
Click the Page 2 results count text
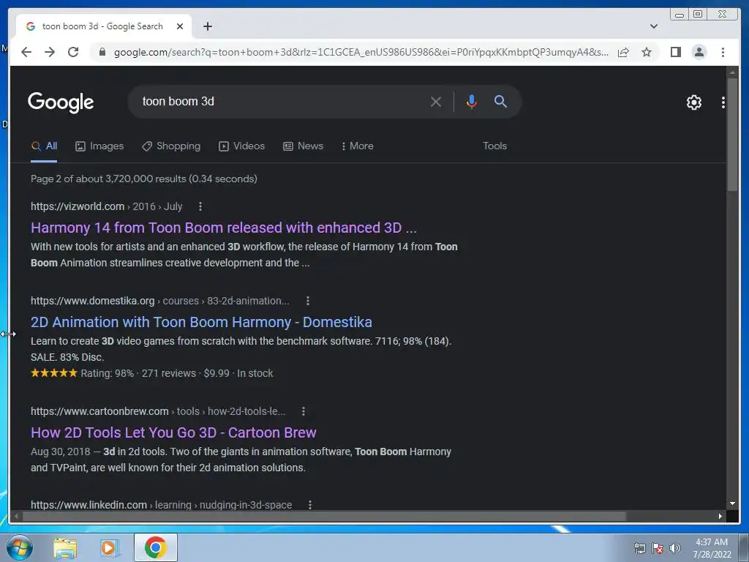pos(144,179)
